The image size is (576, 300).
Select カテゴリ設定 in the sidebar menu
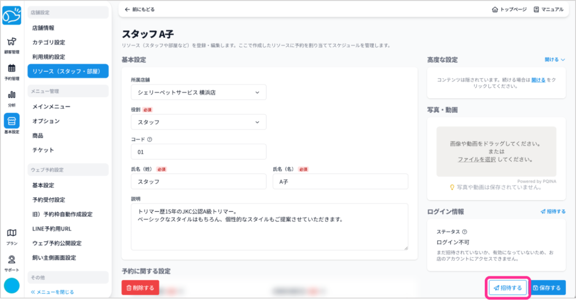click(x=49, y=42)
